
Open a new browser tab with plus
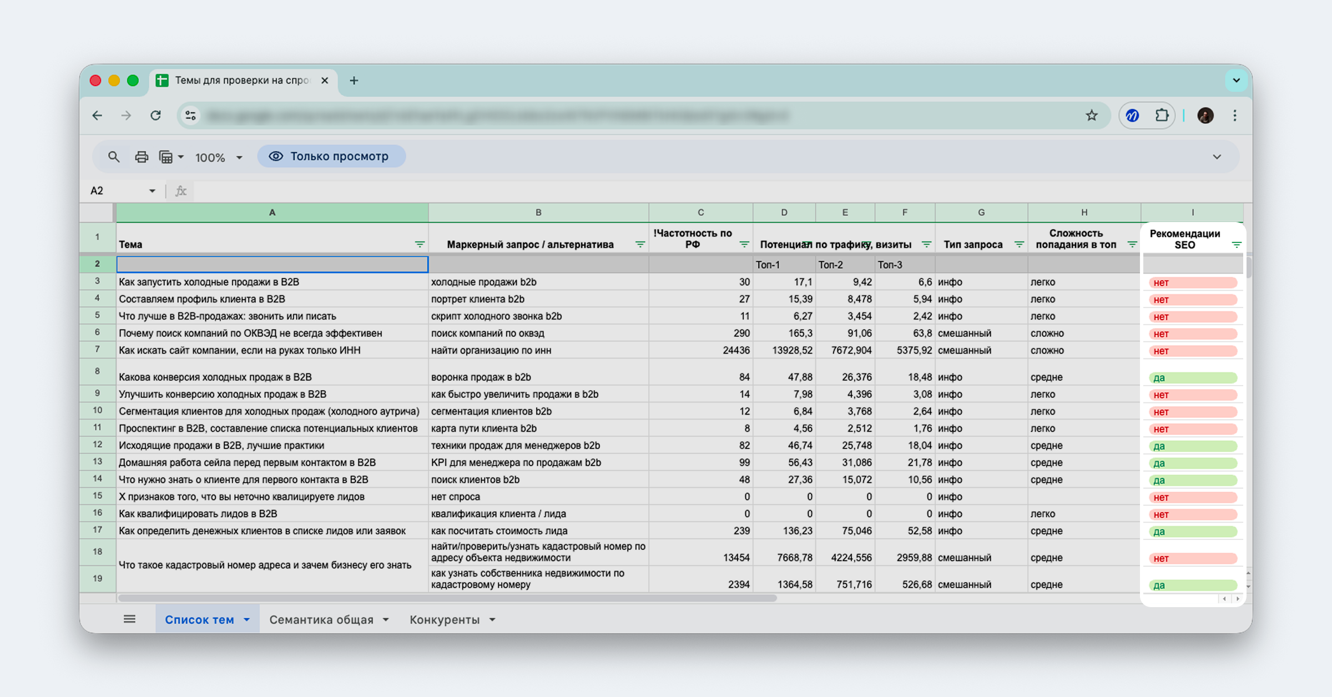coord(354,80)
